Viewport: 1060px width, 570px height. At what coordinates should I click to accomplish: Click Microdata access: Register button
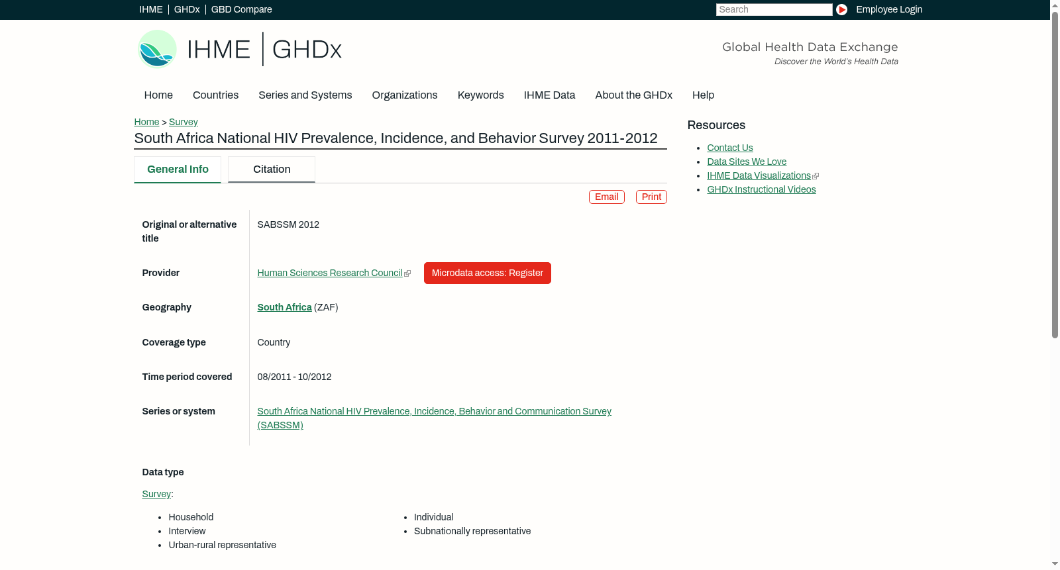(x=488, y=273)
